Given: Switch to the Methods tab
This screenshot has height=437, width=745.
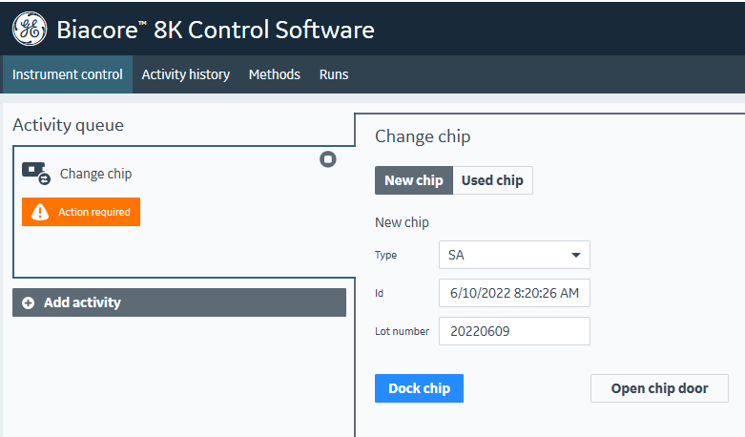Looking at the screenshot, I should tap(275, 74).
